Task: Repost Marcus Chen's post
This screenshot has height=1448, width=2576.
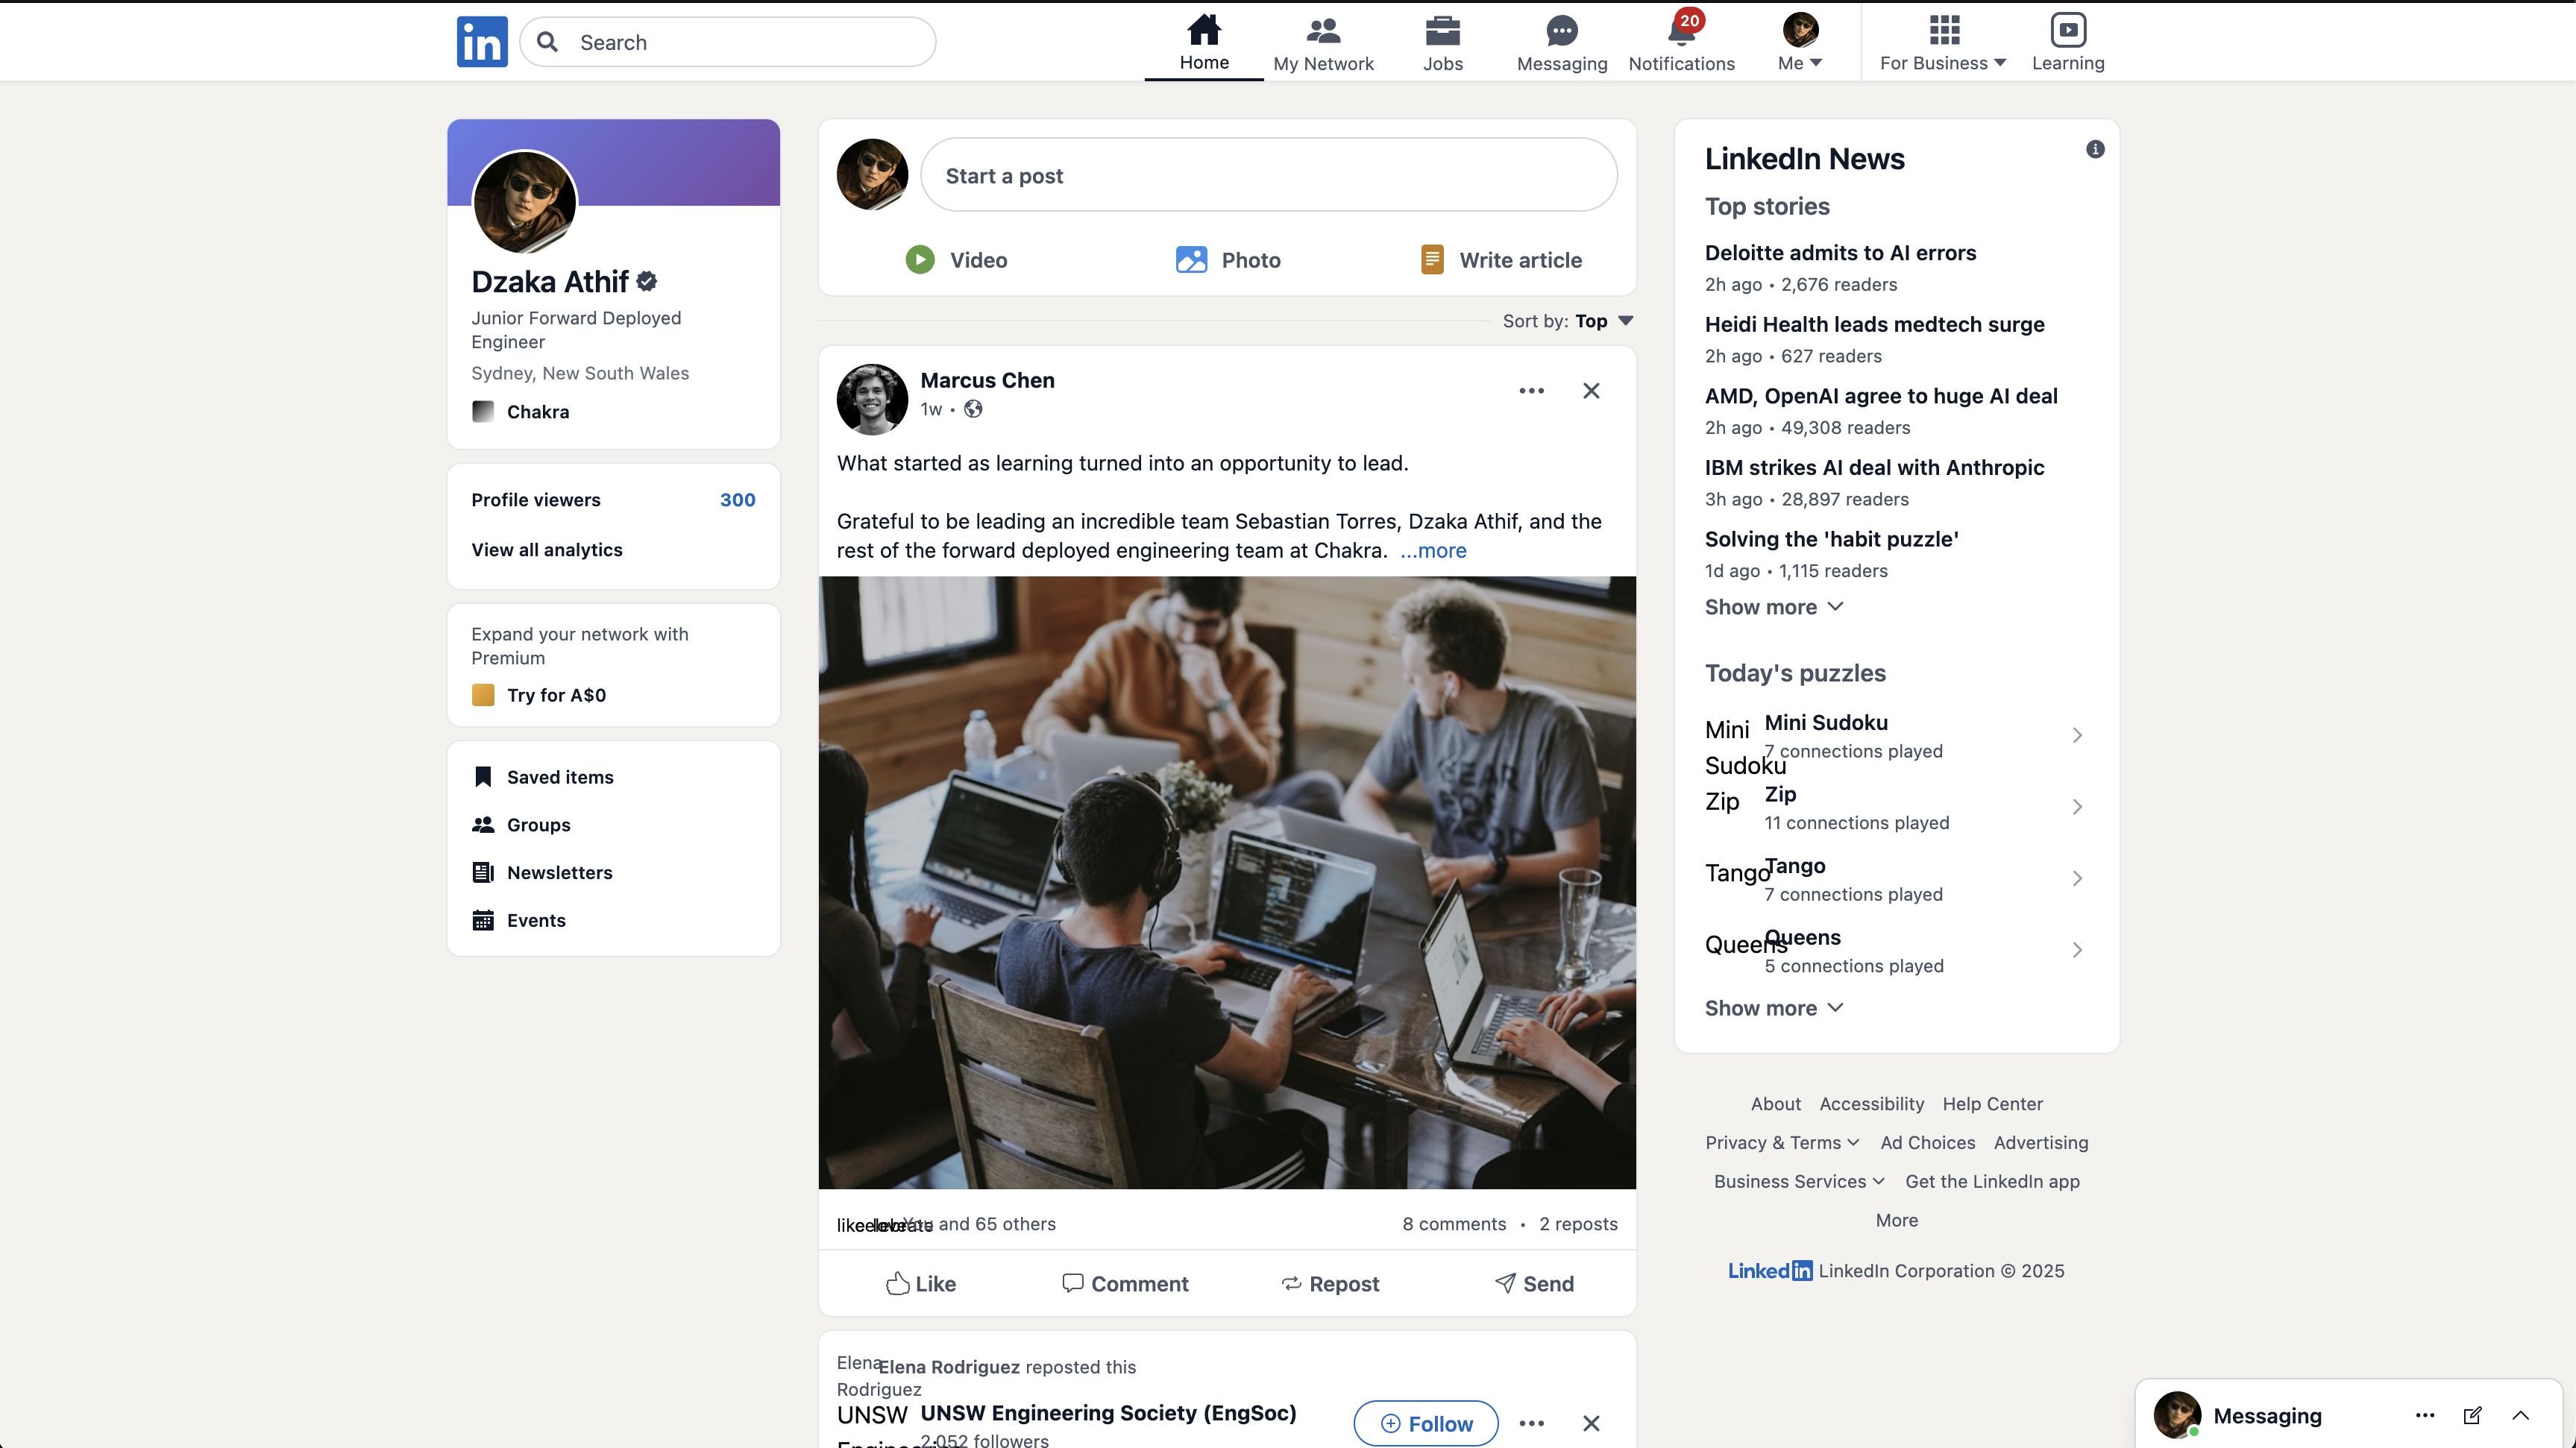Action: (1330, 1284)
